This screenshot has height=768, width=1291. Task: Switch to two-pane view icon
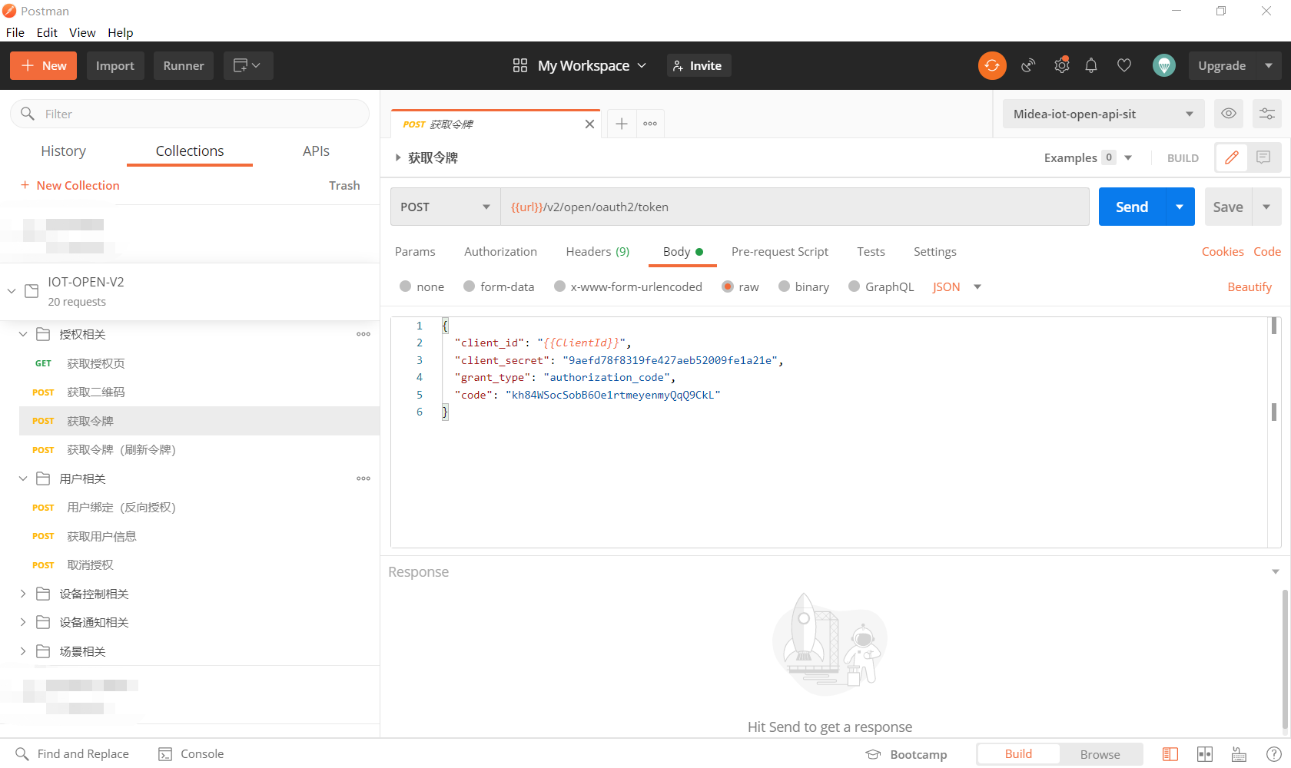(x=1205, y=754)
